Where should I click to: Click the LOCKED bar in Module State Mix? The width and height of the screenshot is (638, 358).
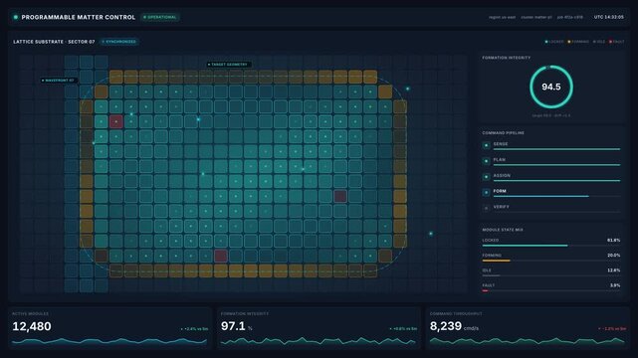[551, 246]
